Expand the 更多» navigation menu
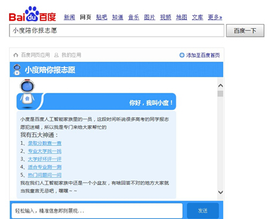268x219 pixels. 215,17
